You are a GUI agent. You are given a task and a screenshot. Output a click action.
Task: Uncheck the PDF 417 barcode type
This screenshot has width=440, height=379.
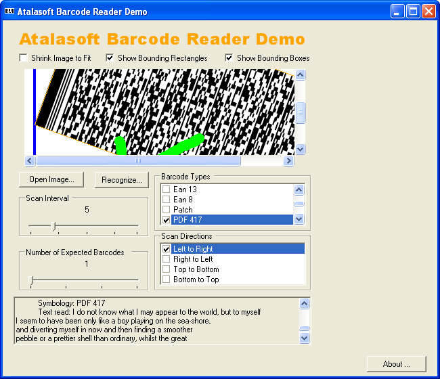coord(167,220)
